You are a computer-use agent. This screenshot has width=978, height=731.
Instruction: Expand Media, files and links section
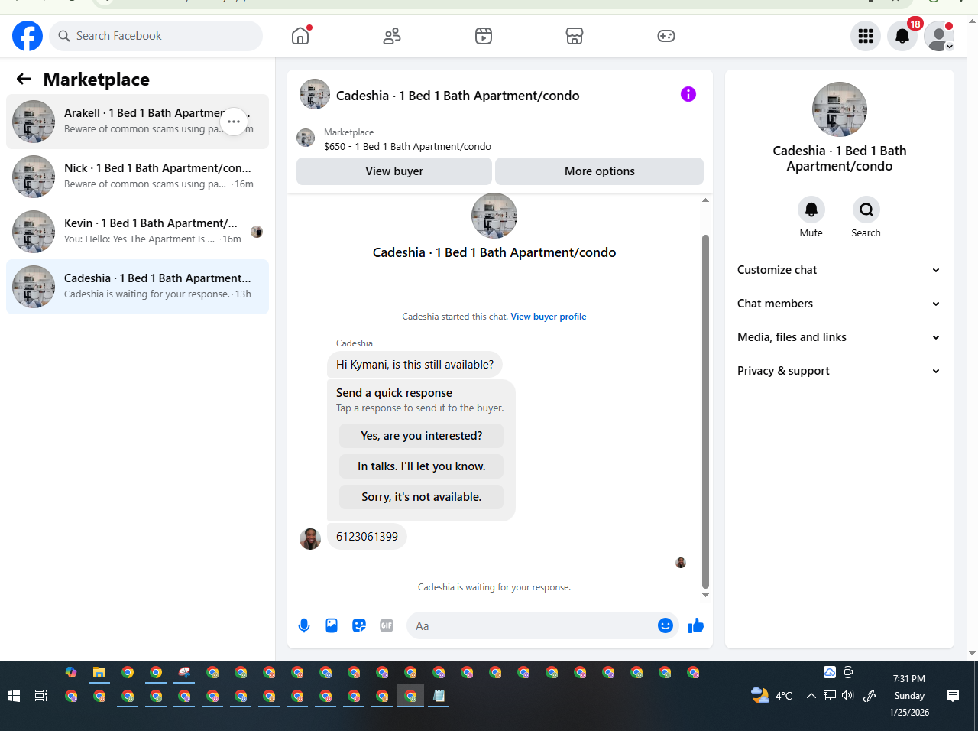click(839, 337)
